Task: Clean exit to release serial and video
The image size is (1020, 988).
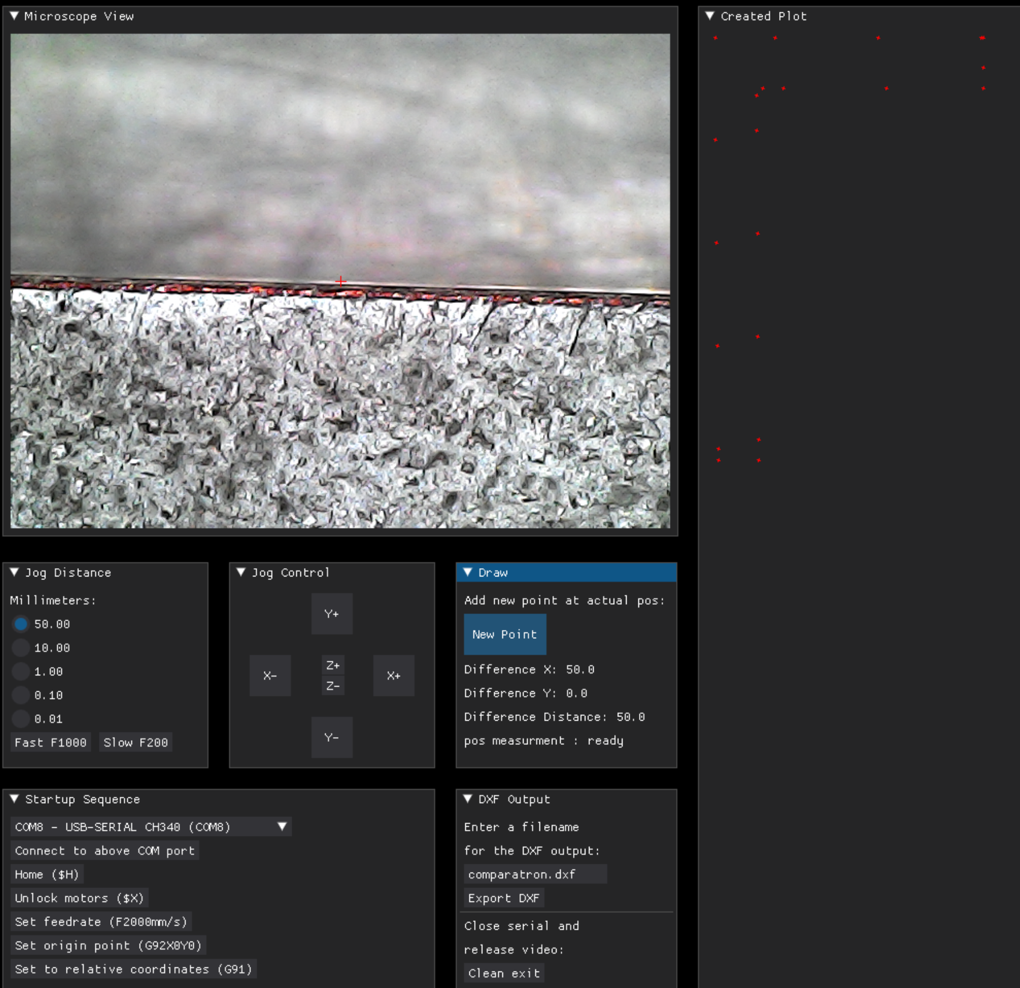Action: pos(504,973)
